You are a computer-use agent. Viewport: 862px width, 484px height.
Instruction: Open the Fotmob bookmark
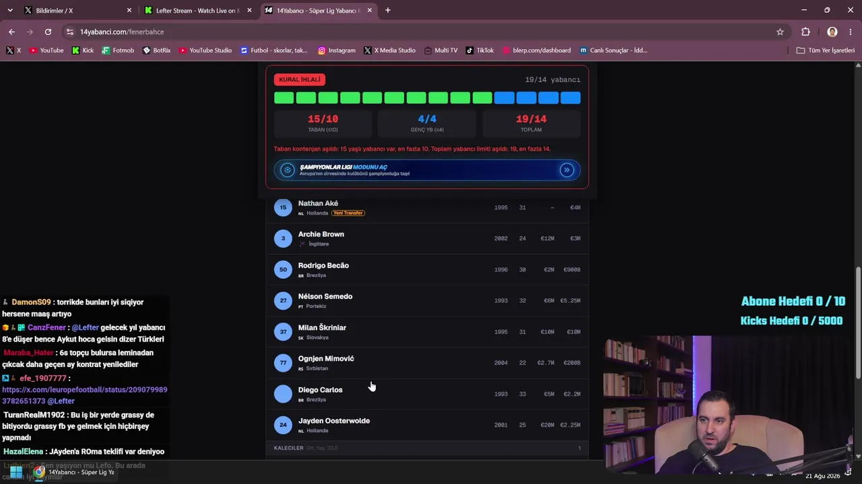pos(118,50)
